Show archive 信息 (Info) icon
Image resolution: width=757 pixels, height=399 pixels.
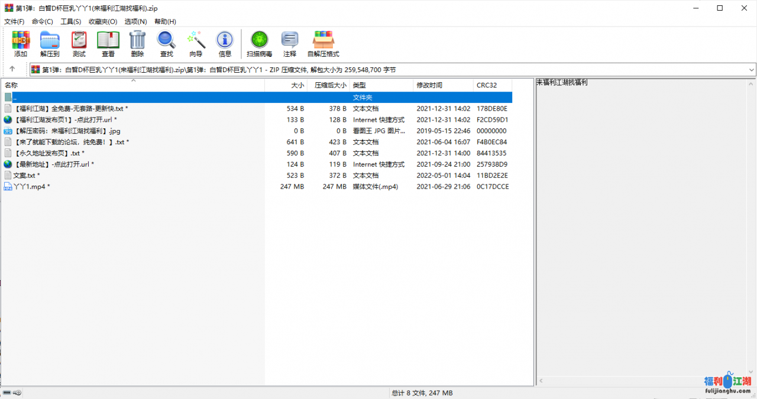point(225,44)
